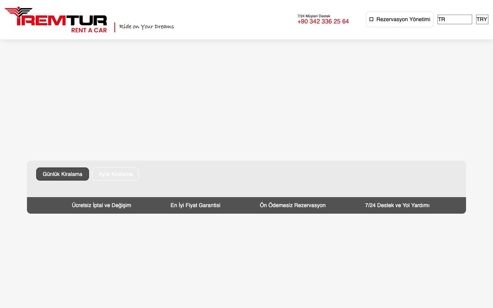Screen dimensions: 493x308
Task: Click the dark gray features bar
Action: 246,205
